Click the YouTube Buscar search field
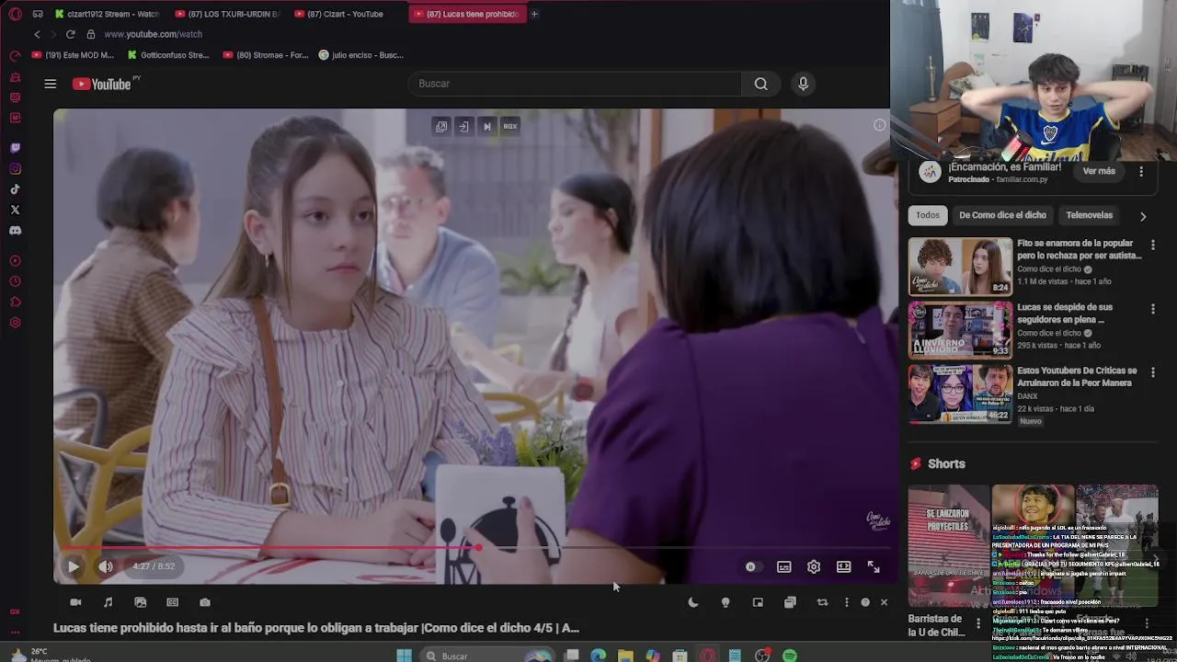Screen dimensions: 1177x662 coord(575,84)
